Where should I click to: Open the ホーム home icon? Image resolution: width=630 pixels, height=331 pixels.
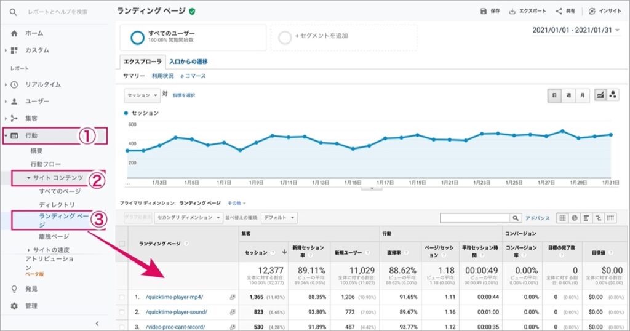coord(15,33)
